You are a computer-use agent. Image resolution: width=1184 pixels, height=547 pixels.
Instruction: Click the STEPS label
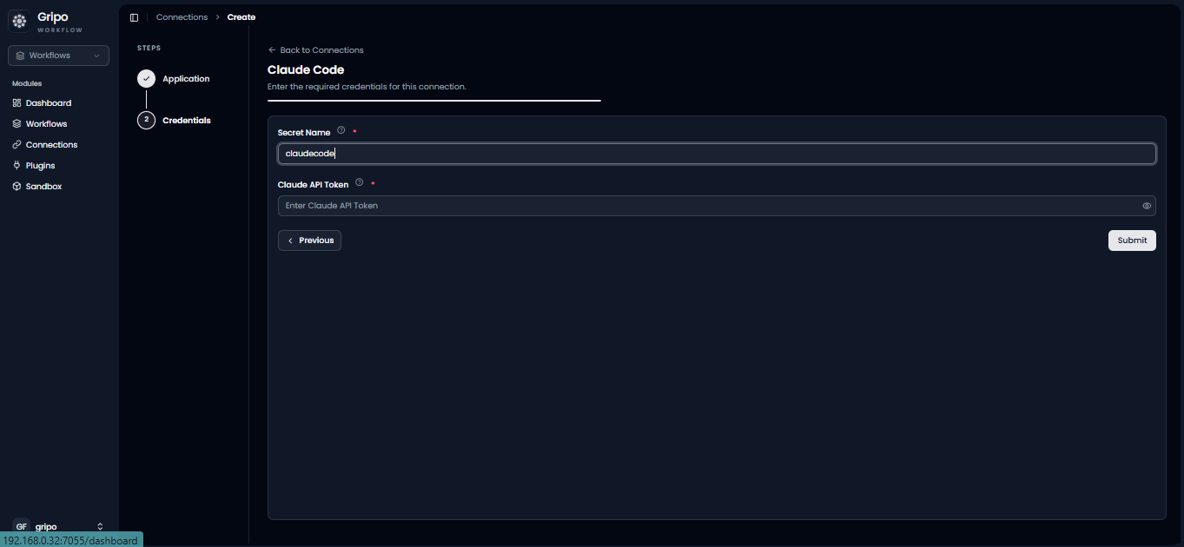pyautogui.click(x=149, y=49)
